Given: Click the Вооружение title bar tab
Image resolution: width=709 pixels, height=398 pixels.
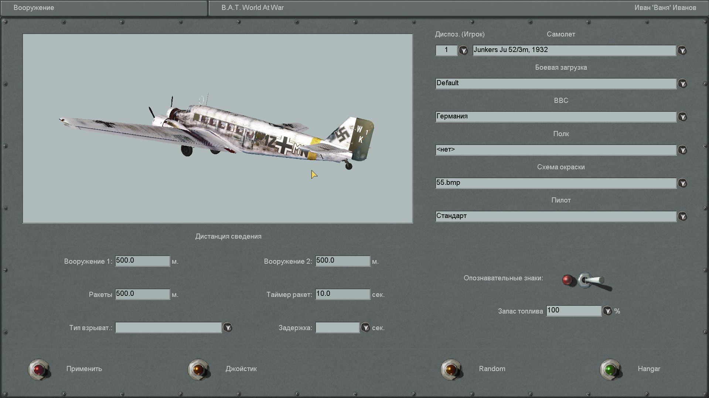Looking at the screenshot, I should pyautogui.click(x=104, y=8).
